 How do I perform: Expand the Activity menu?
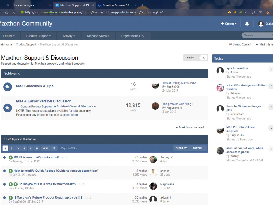click(x=69, y=36)
